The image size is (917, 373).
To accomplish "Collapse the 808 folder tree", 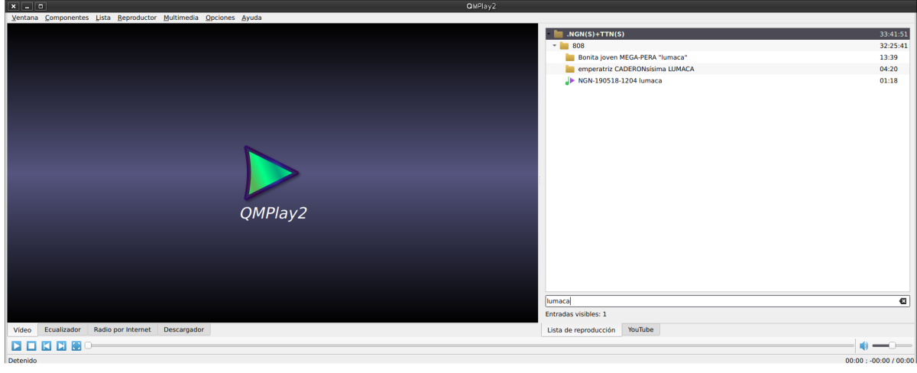I will [555, 46].
